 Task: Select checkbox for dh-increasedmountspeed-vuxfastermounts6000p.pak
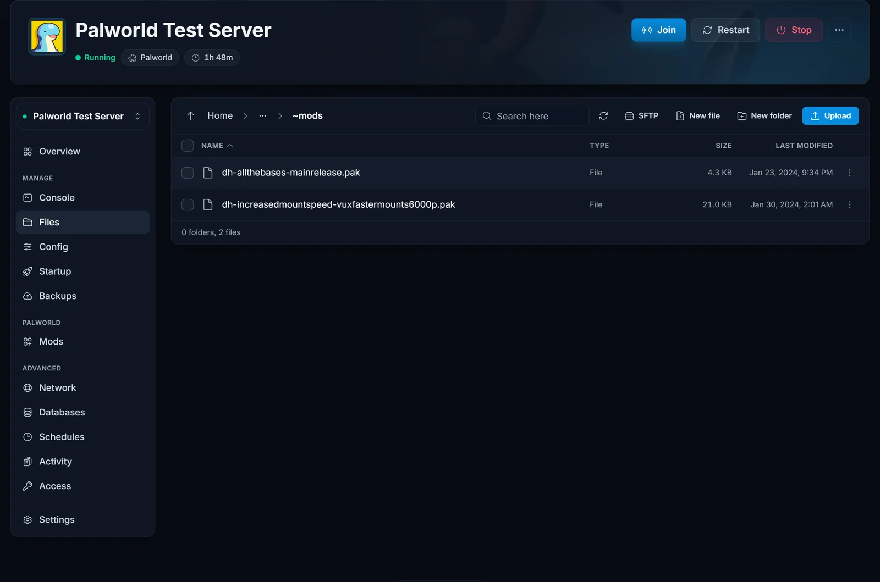coord(188,204)
